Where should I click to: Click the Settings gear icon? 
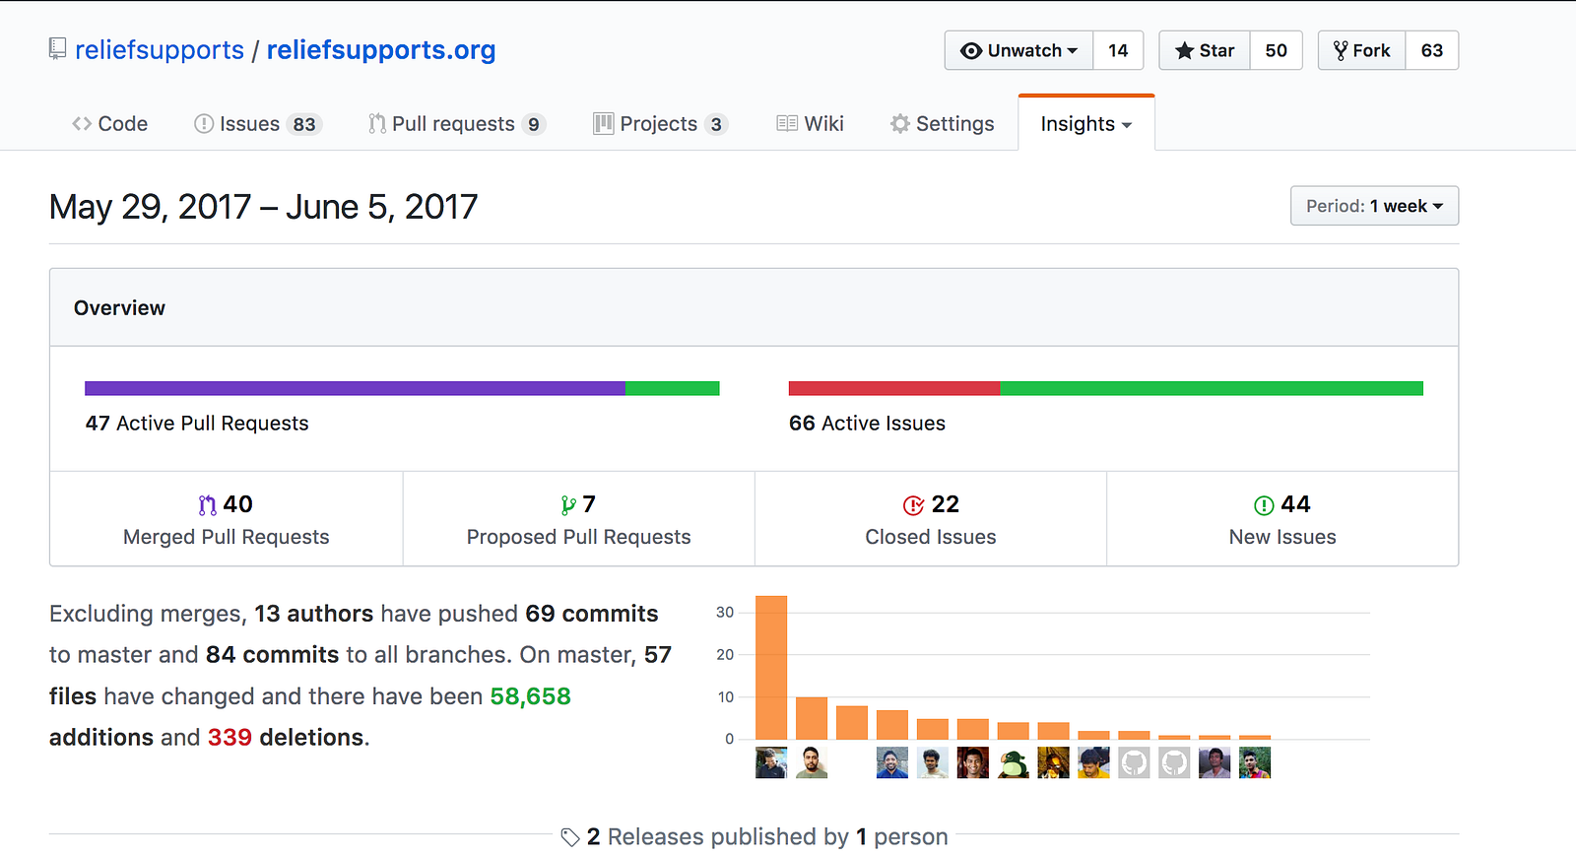pyautogui.click(x=900, y=124)
